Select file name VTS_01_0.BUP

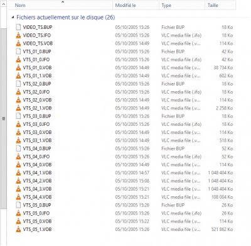[37, 52]
